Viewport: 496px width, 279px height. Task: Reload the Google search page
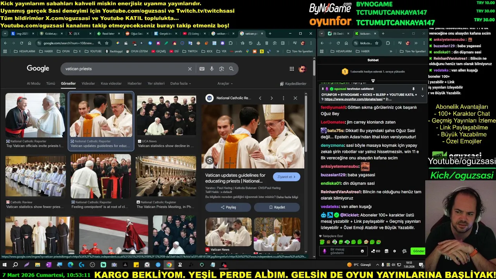click(x=21, y=43)
